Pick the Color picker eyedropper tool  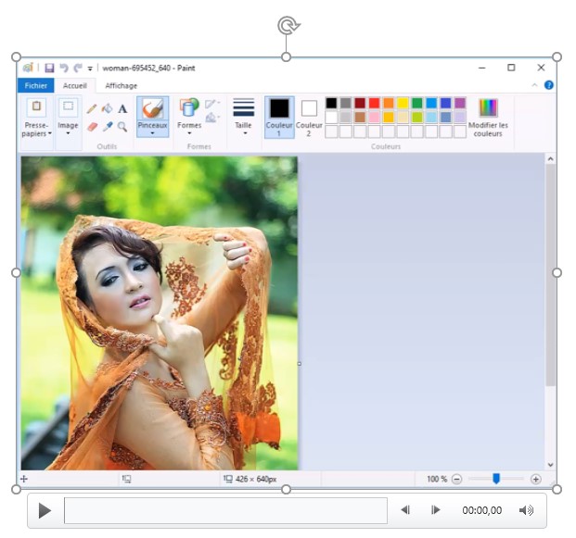click(107, 127)
